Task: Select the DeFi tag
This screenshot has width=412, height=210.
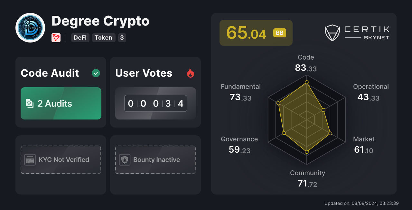Action: pos(80,38)
